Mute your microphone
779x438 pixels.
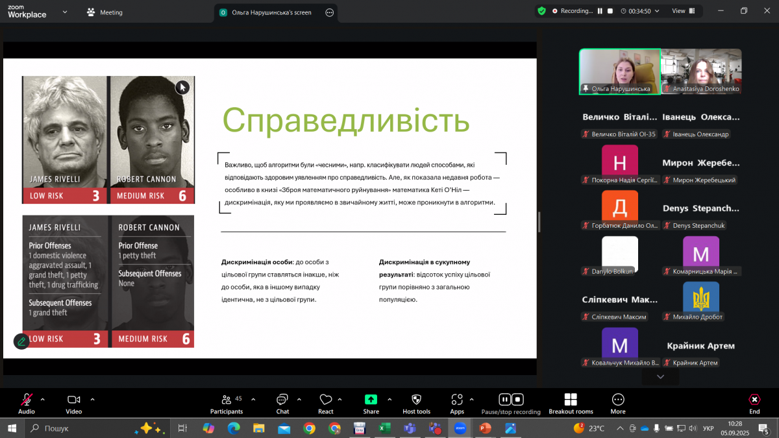26,399
